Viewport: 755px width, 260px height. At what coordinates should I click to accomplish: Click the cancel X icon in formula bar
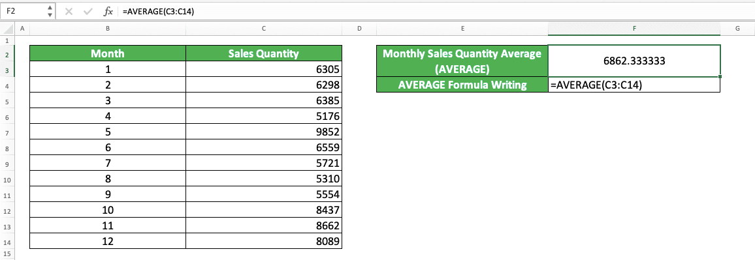click(69, 12)
